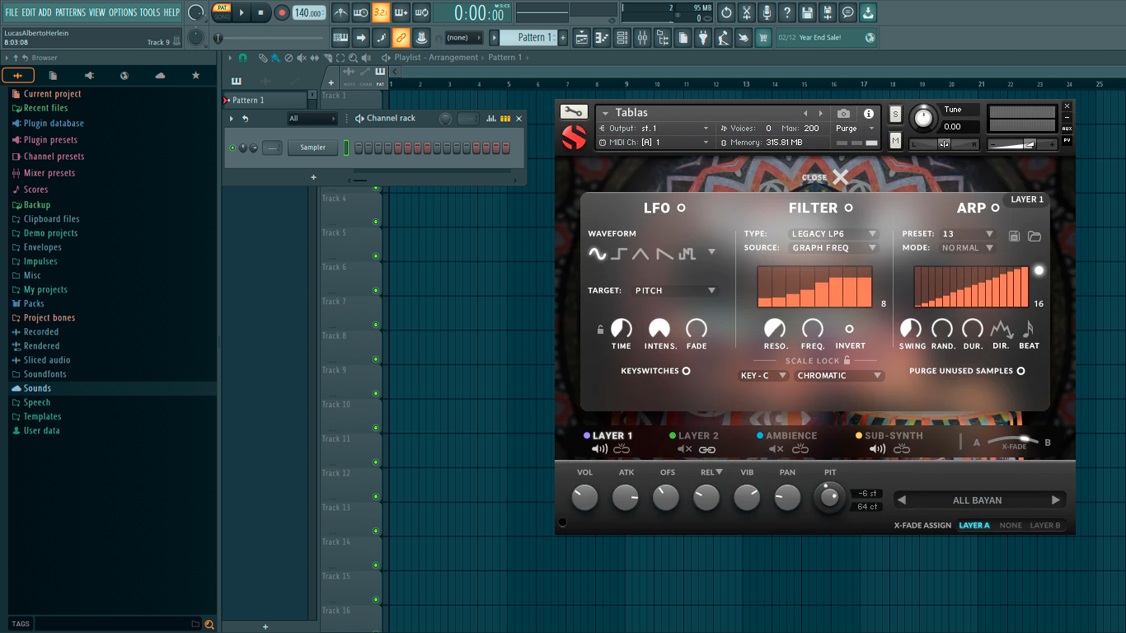Open the plugin picker plug icon
This screenshot has height=633, width=1126.
(x=703, y=37)
